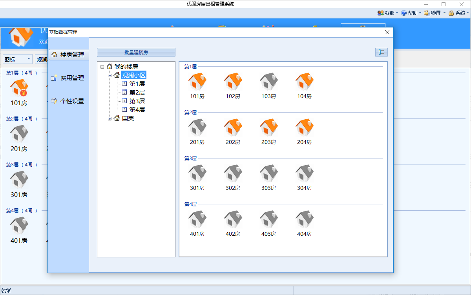This screenshot has width=471, height=295.
Task: Select the gray 103房 house icon
Action: pos(268,82)
